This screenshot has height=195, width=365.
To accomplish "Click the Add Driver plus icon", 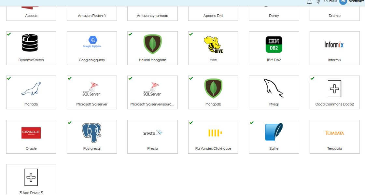I will point(31,177).
